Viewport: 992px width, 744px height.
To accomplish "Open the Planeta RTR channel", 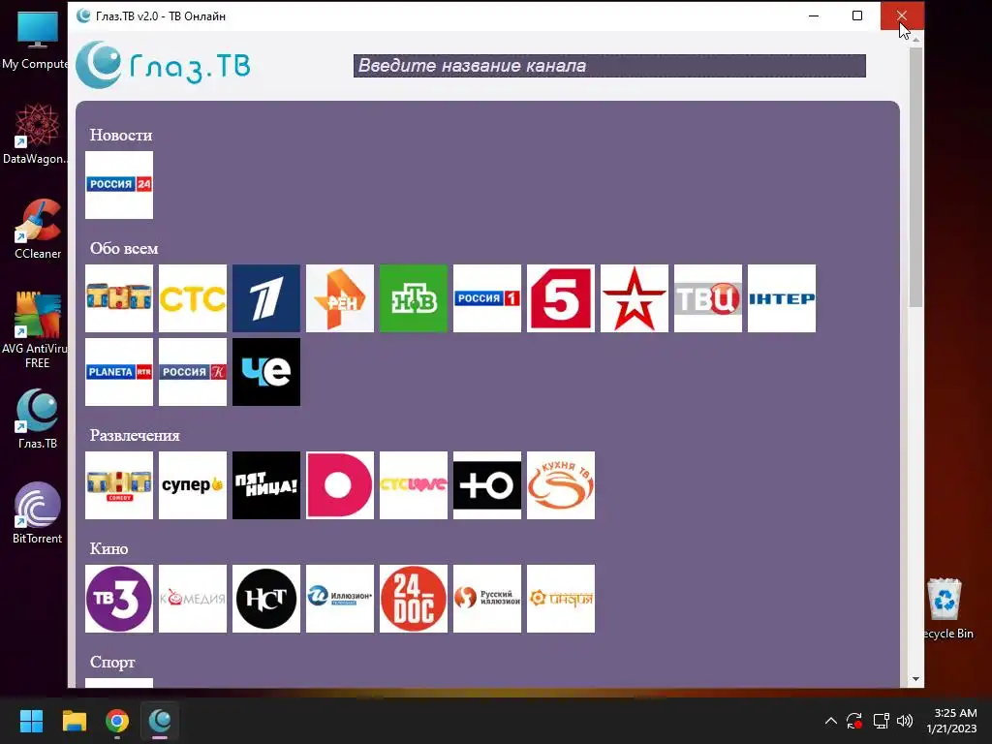I will [x=119, y=372].
